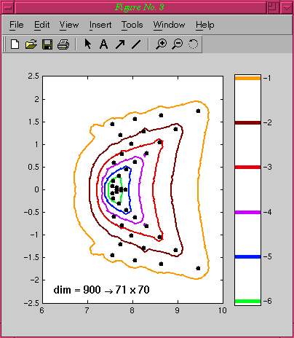This screenshot has width=294, height=338.
Task: Click the y-axis label 0
Action: (x=36, y=189)
